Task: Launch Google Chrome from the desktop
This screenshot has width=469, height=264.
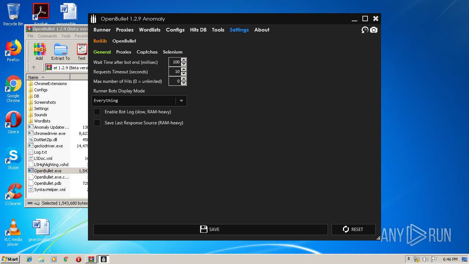Action: click(x=13, y=89)
